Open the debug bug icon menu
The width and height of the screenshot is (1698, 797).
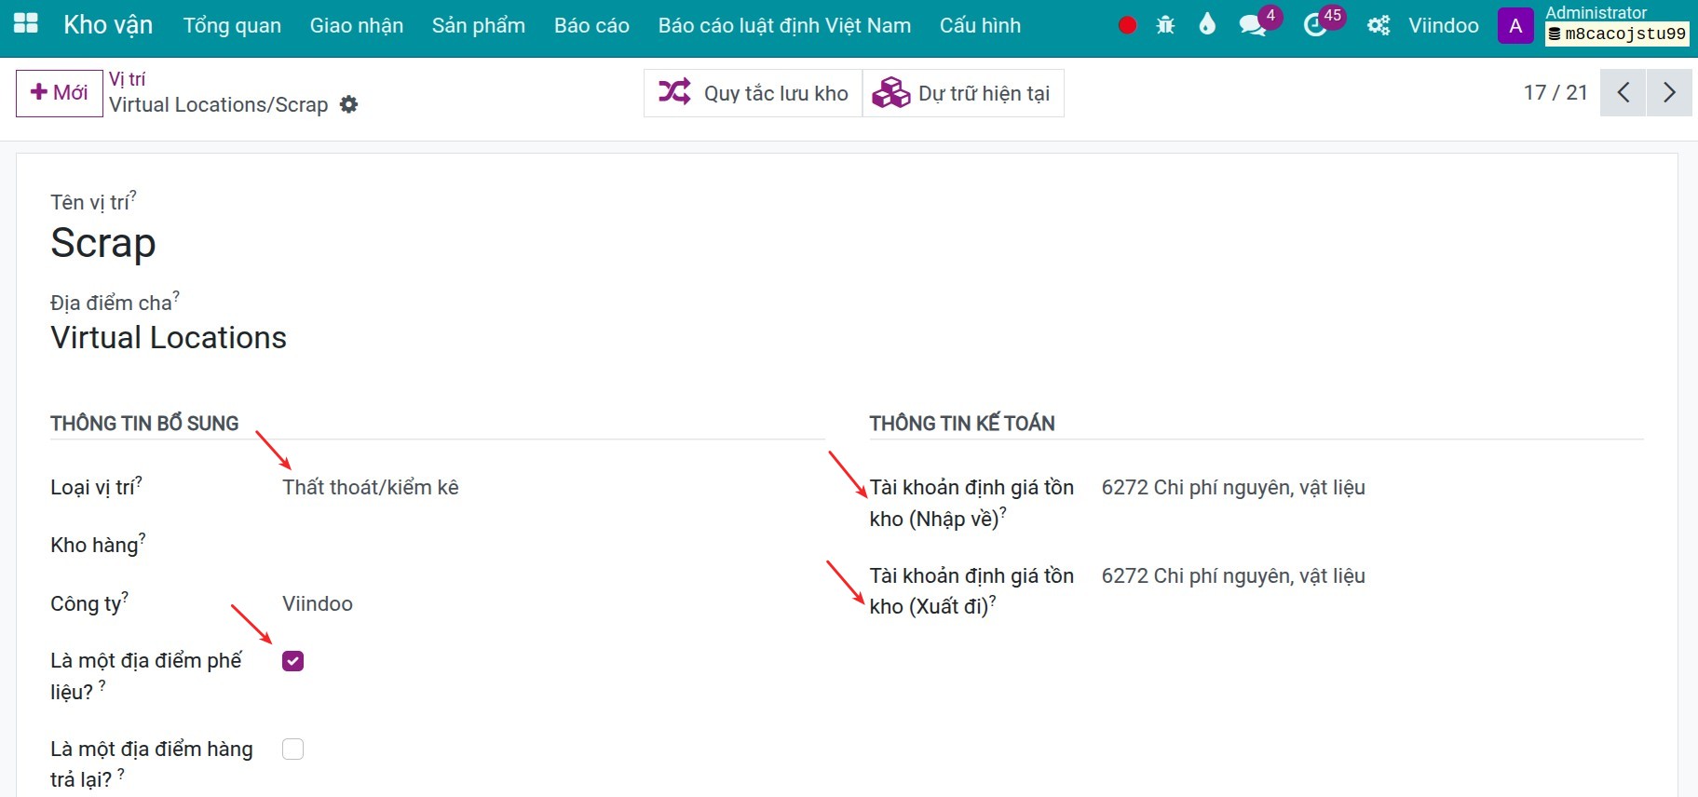click(x=1165, y=25)
